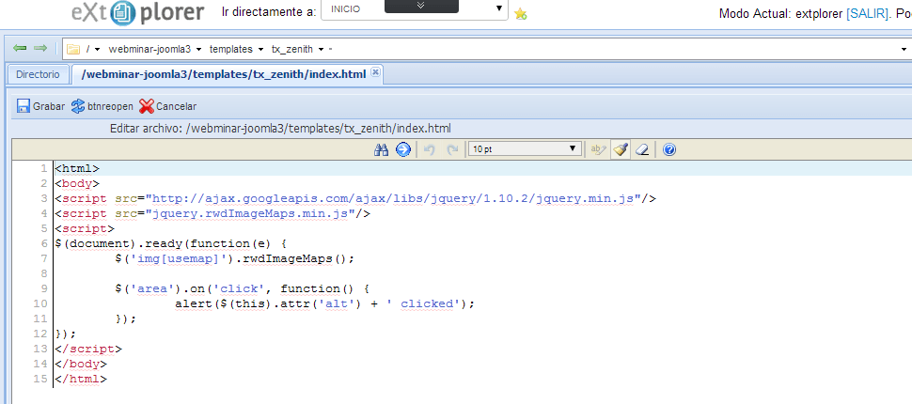Click tx_zenith in the breadcrumb

tap(292, 50)
